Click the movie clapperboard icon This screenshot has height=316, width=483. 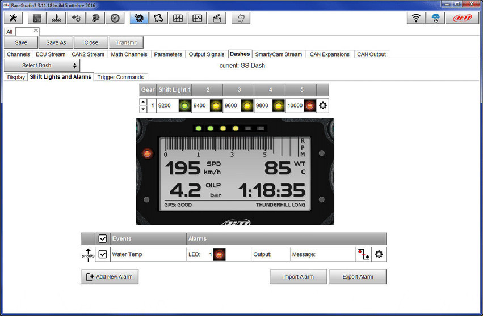(x=217, y=18)
